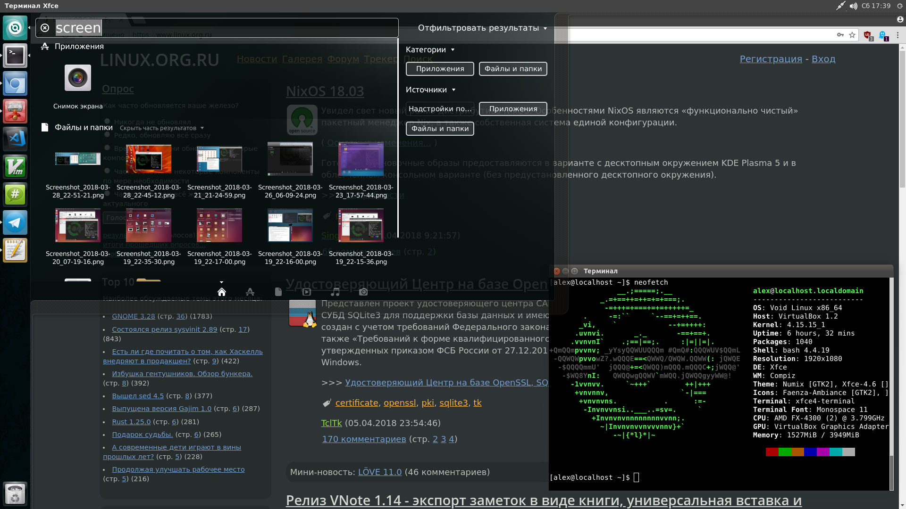Screen dimensions: 906x509
Task: Switch to the Home lens
Action: 222,292
